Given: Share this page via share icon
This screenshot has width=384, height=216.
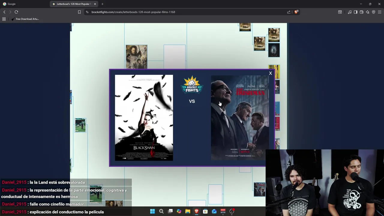Looking at the screenshot, I should (x=289, y=12).
